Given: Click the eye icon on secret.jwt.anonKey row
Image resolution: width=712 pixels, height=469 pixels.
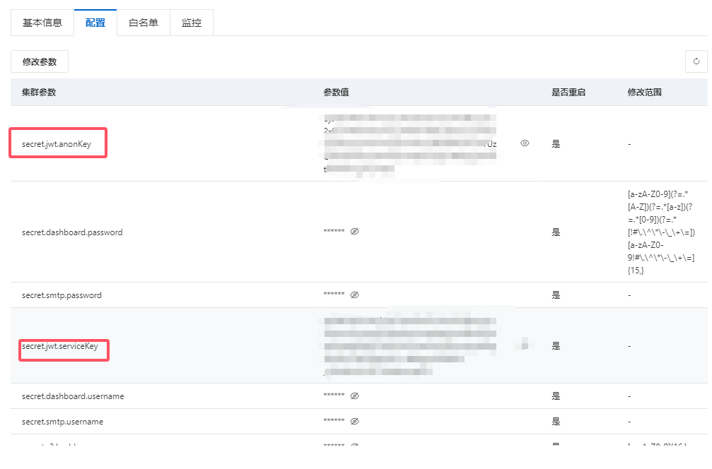Looking at the screenshot, I should [525, 143].
